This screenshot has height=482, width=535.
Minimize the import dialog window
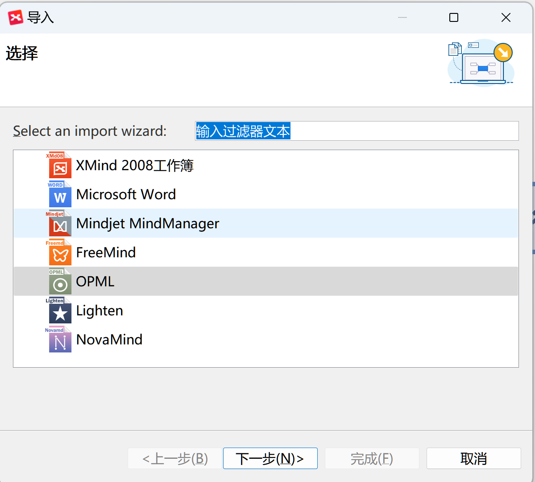[x=402, y=17]
